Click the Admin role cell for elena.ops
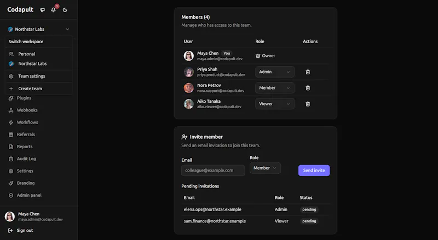438x240 pixels. (281, 209)
